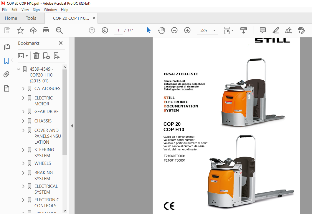Close the Bookmarks panel

point(61,43)
